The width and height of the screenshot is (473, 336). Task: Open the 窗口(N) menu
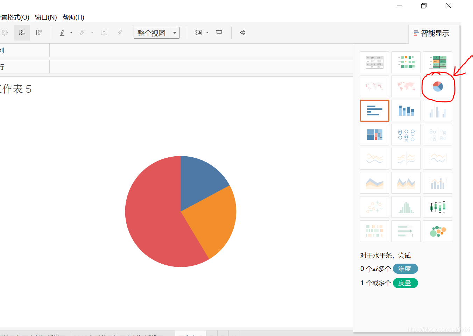(x=46, y=17)
